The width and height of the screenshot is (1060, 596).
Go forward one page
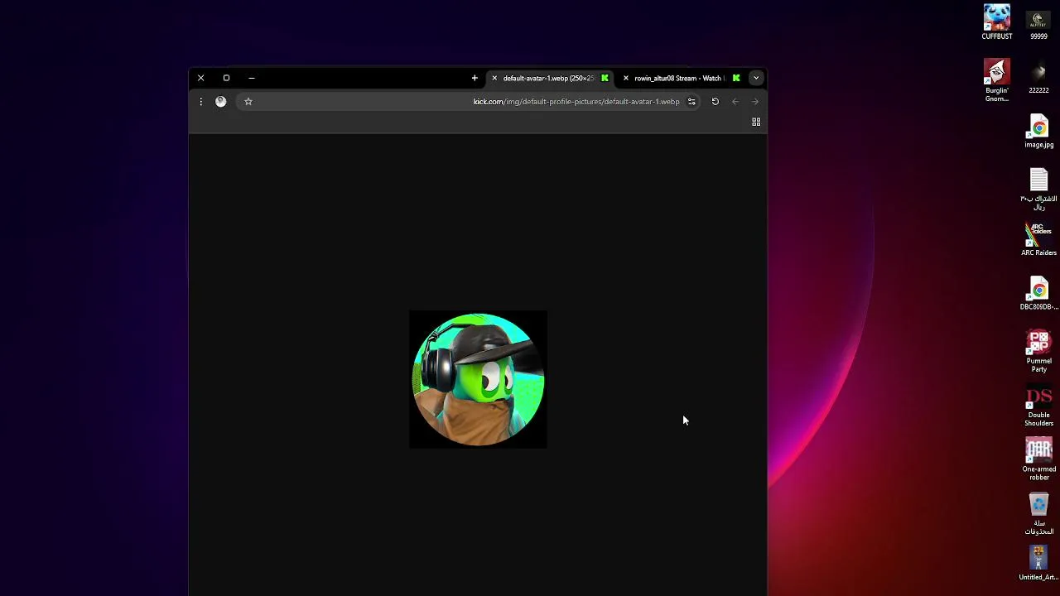[755, 101]
